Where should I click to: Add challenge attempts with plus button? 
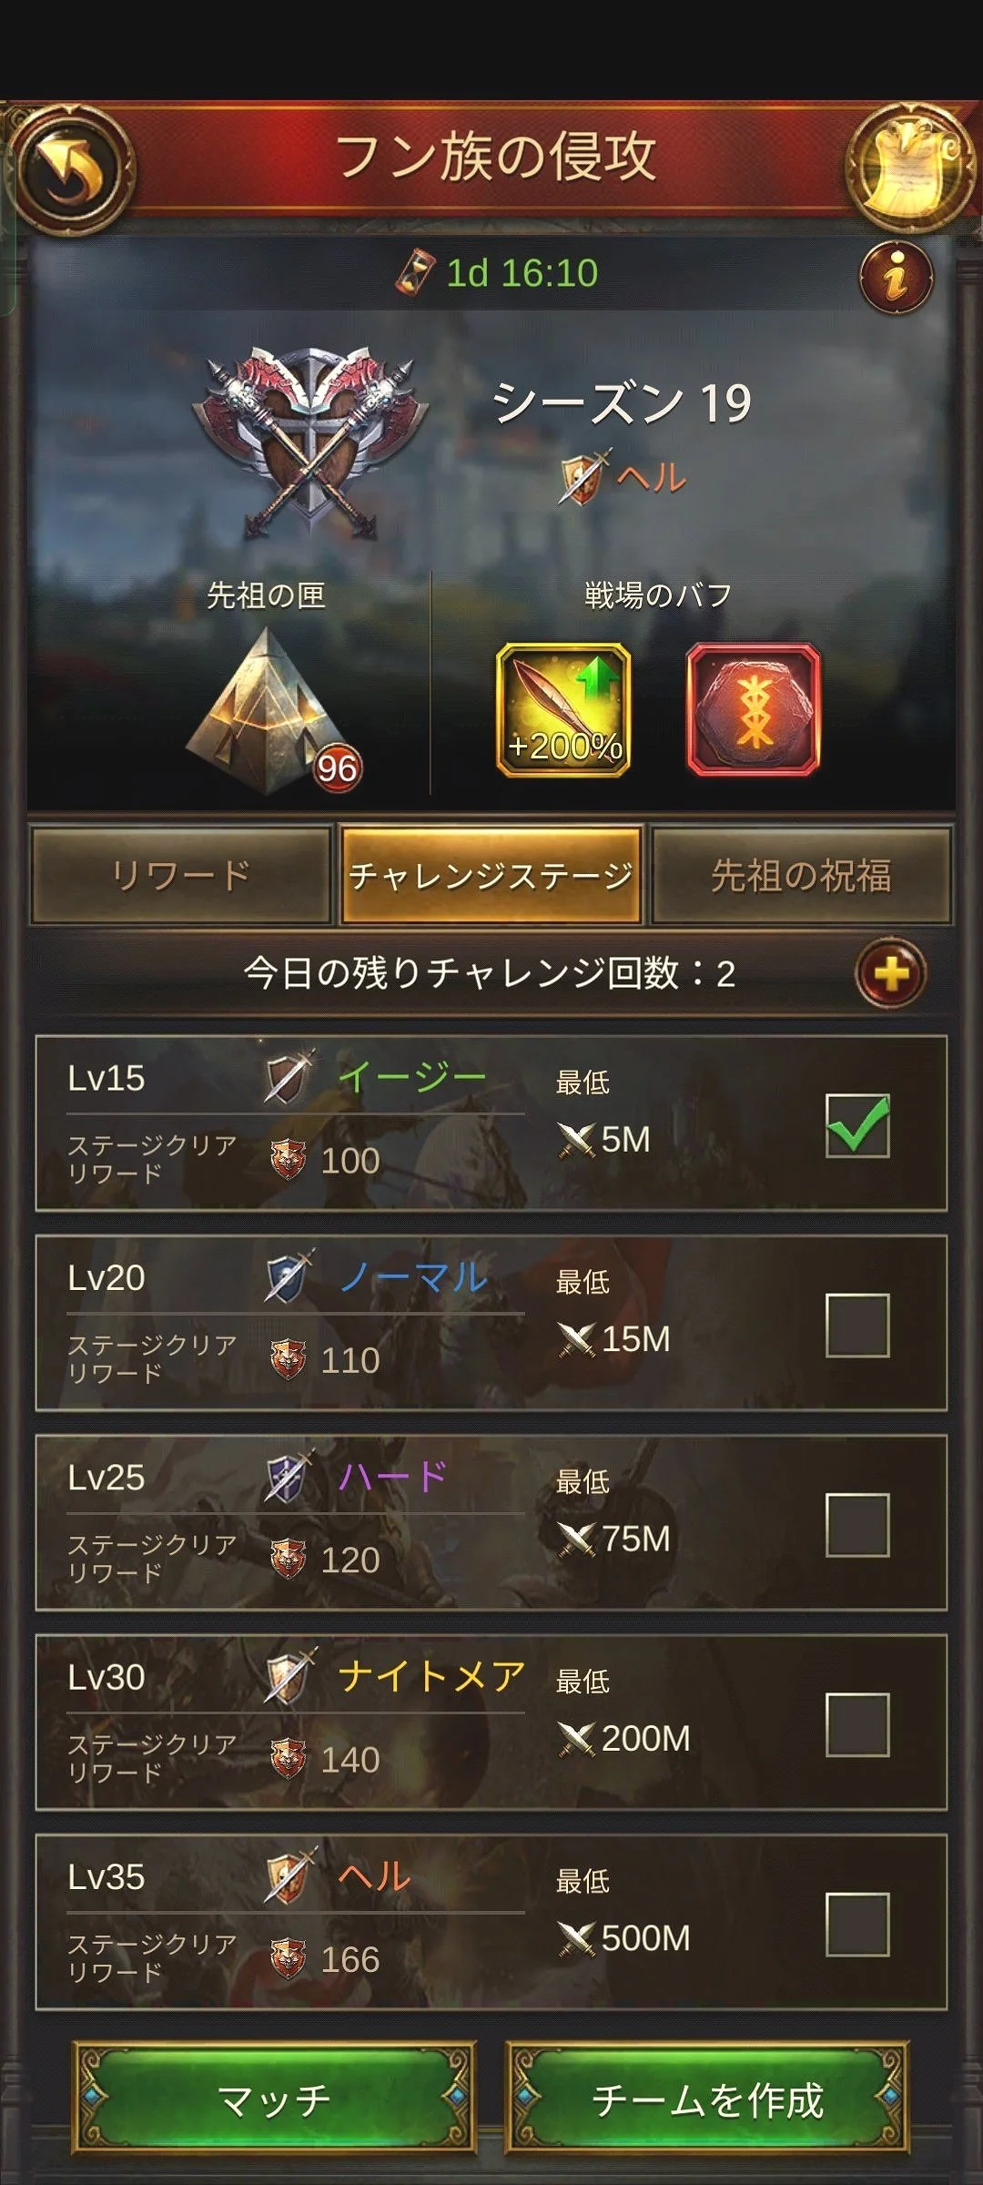(x=891, y=973)
